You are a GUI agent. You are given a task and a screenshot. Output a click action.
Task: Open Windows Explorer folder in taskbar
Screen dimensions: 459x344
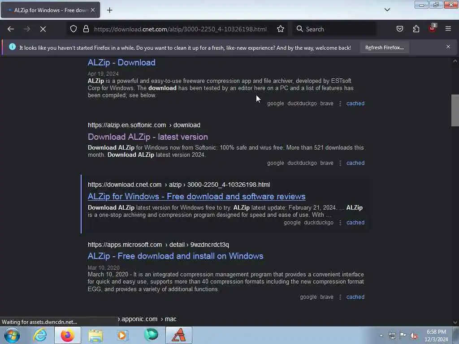pyautogui.click(x=95, y=335)
